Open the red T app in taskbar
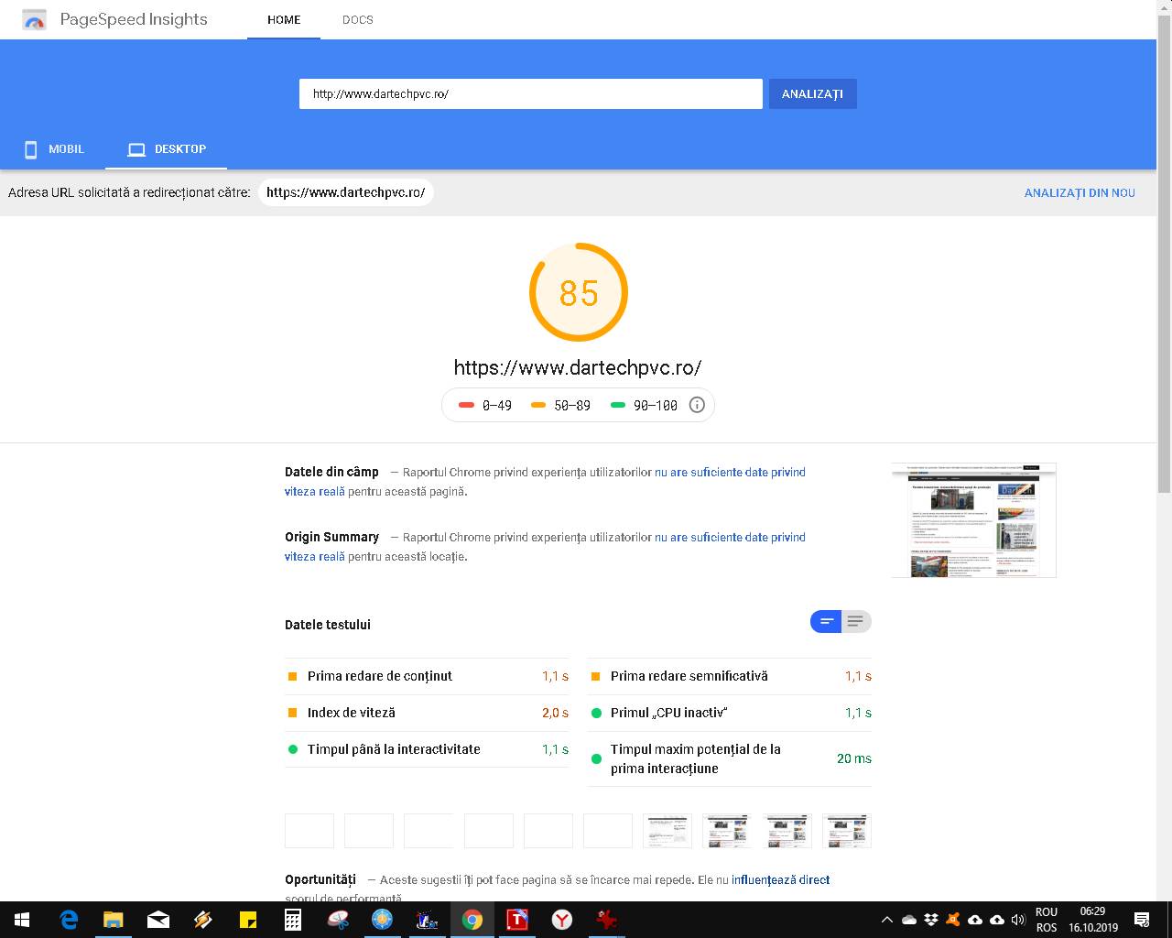1172x938 pixels. [x=517, y=920]
